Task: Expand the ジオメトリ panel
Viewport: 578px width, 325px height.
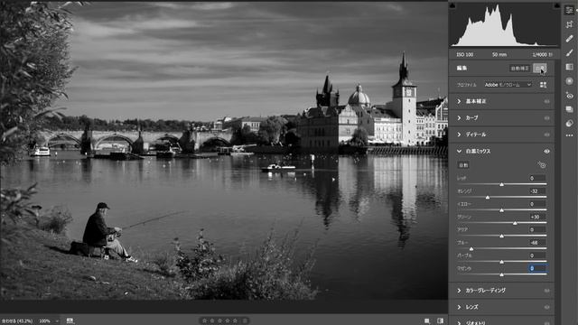Action: tap(459, 323)
